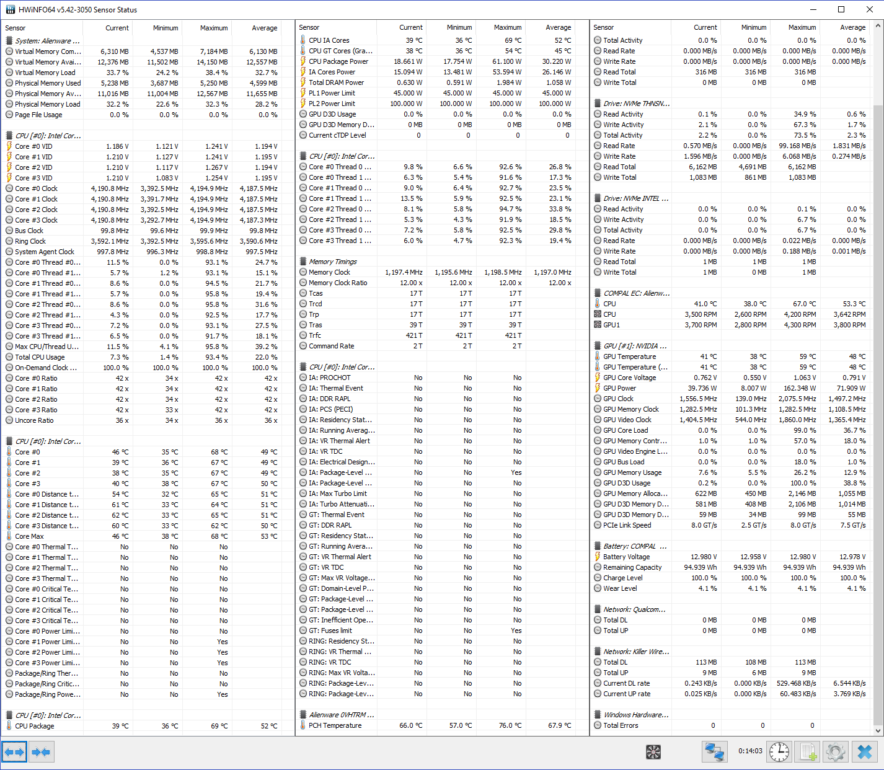Click the Memory Timings section header
This screenshot has width=884, height=770.
(333, 262)
